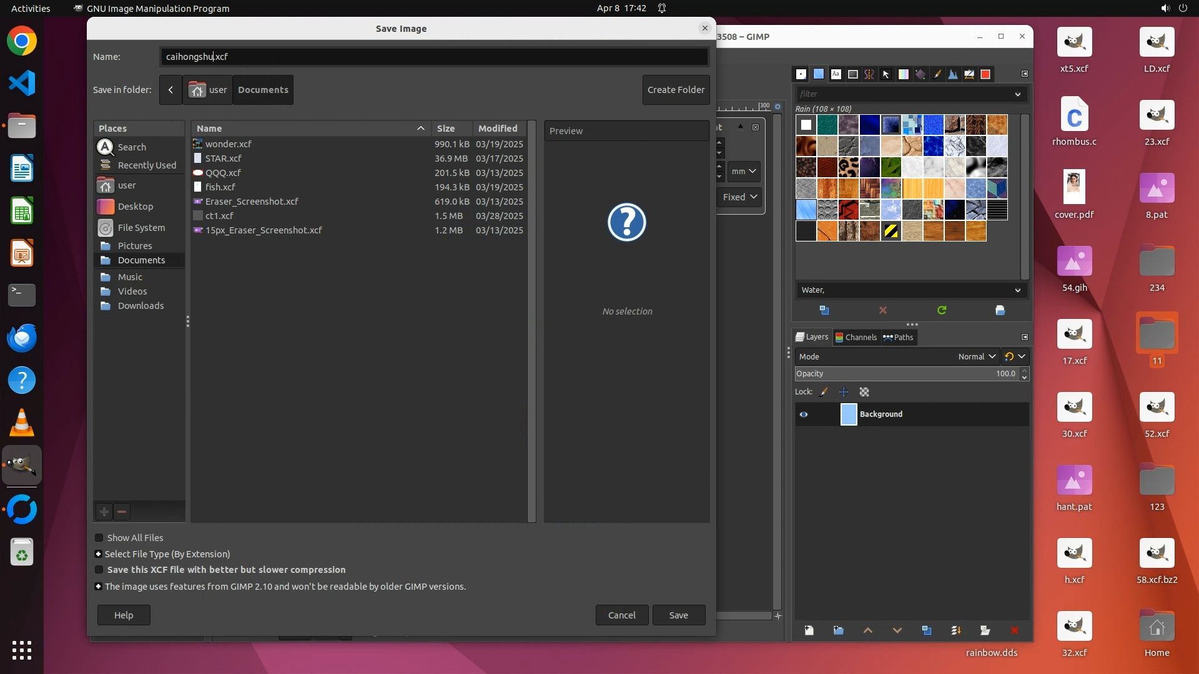This screenshot has width=1199, height=674.
Task: Raise the layer with up arrow
Action: 867,630
